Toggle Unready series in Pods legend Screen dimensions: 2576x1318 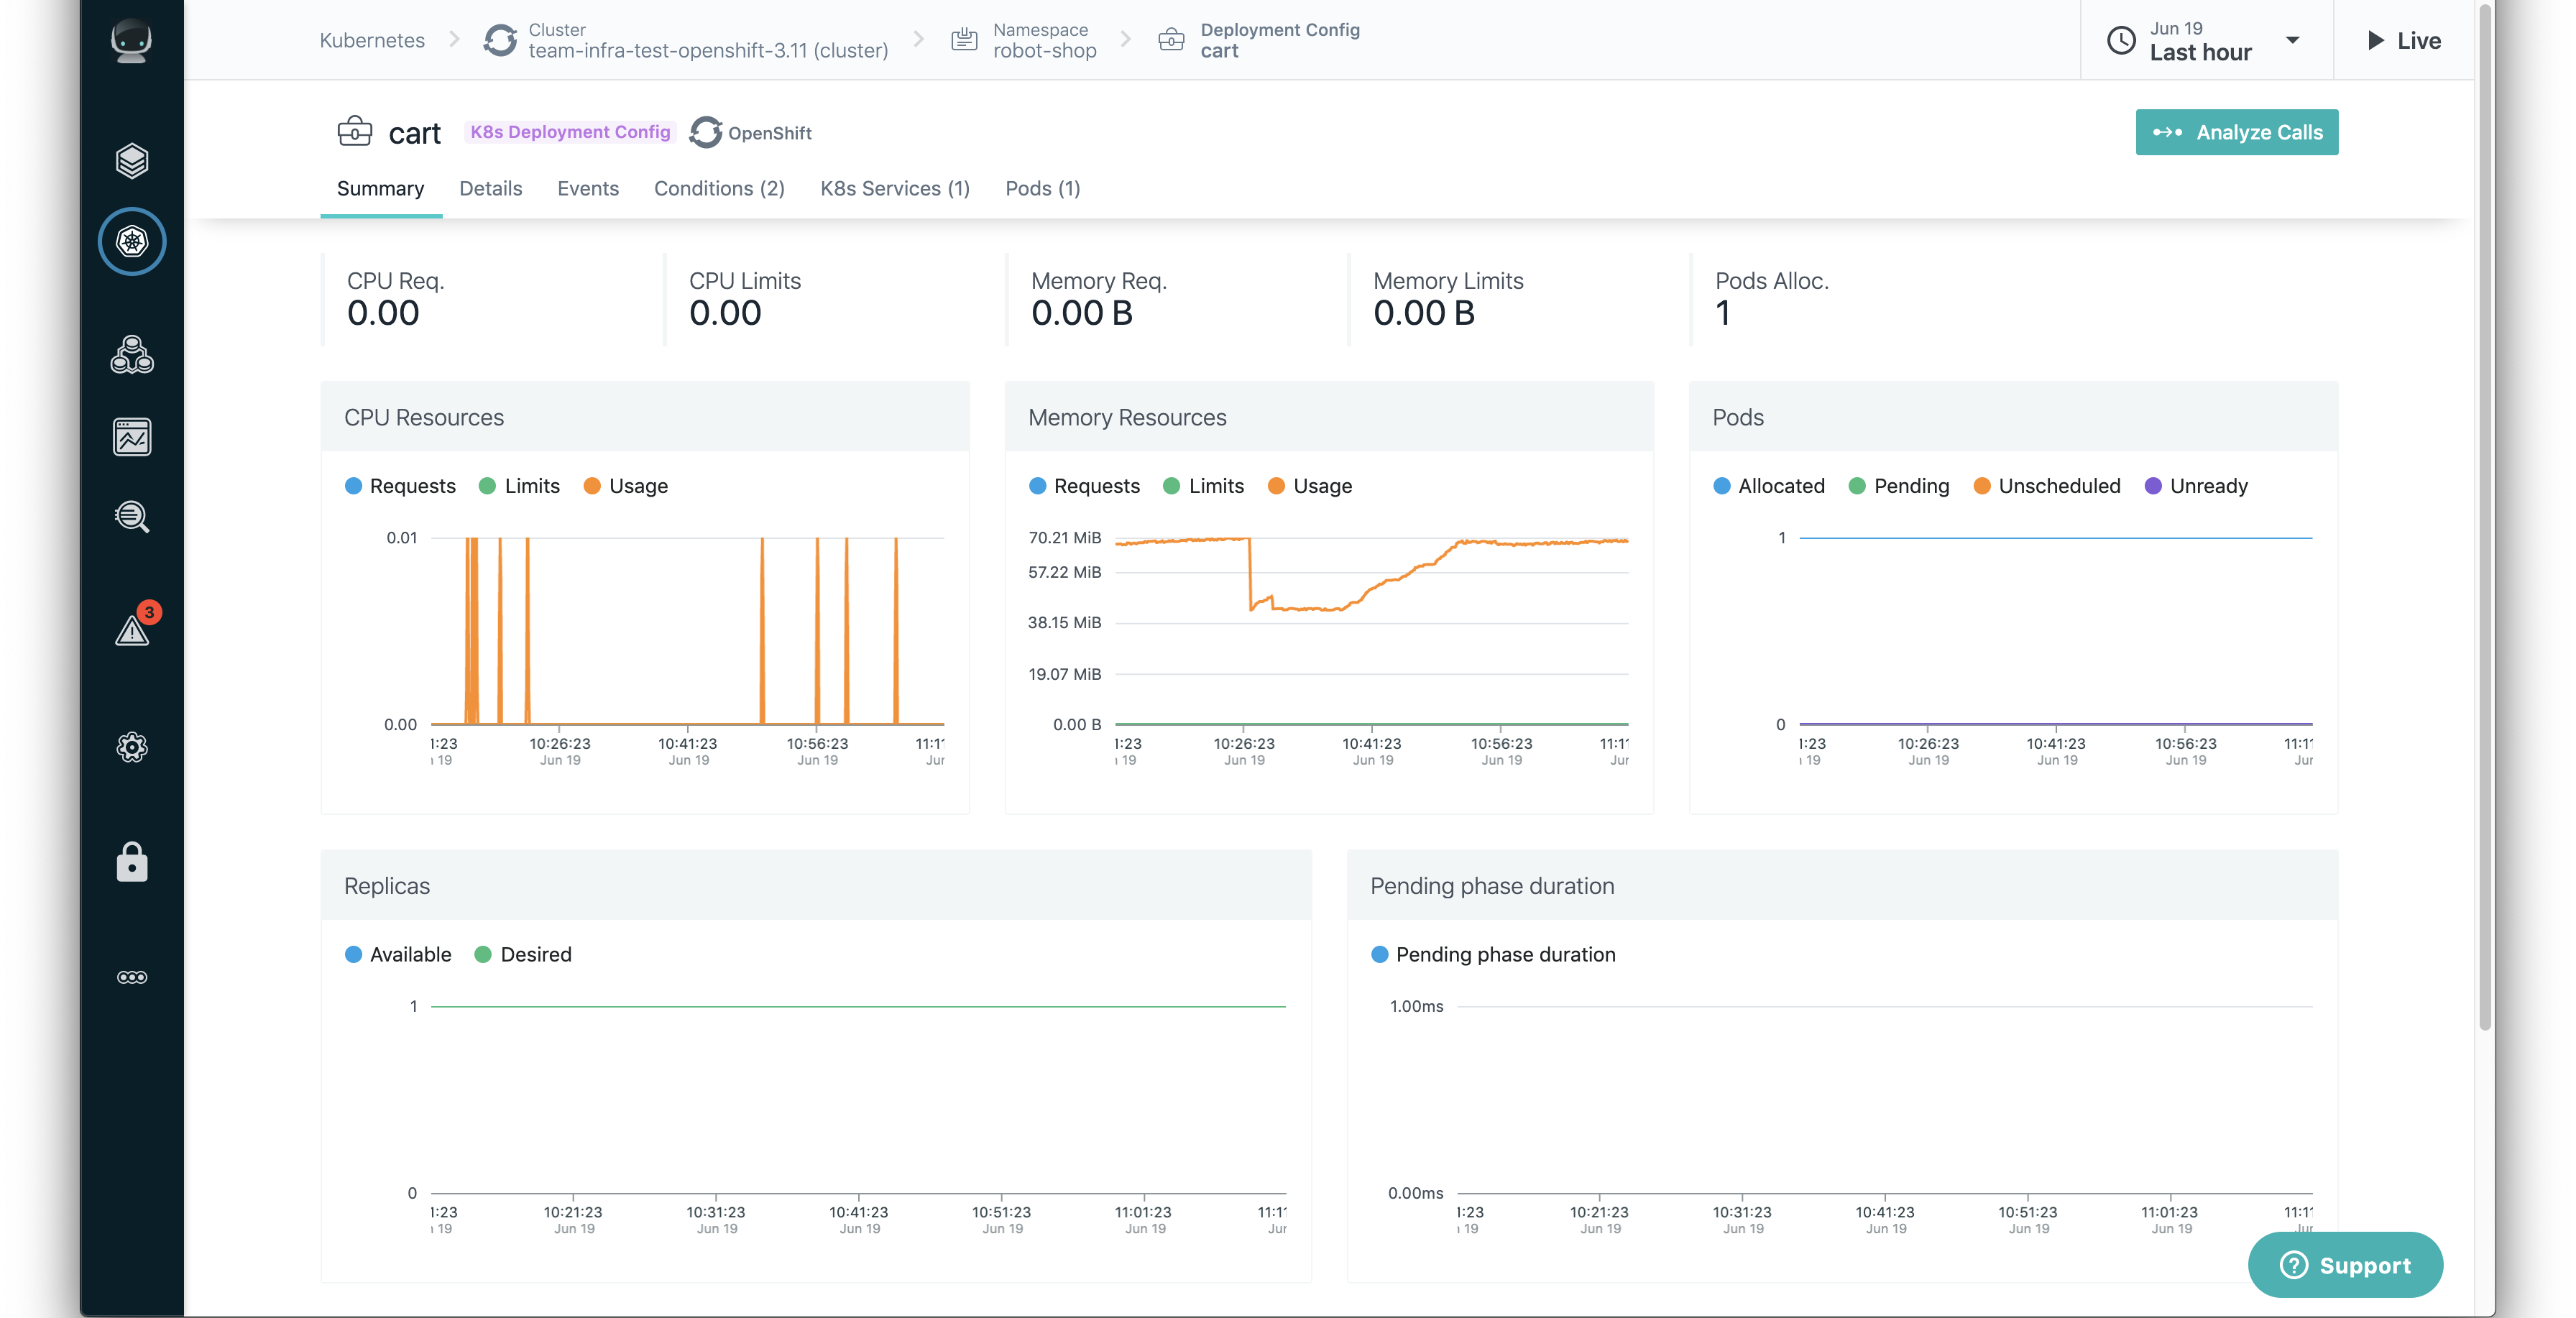tap(2197, 486)
